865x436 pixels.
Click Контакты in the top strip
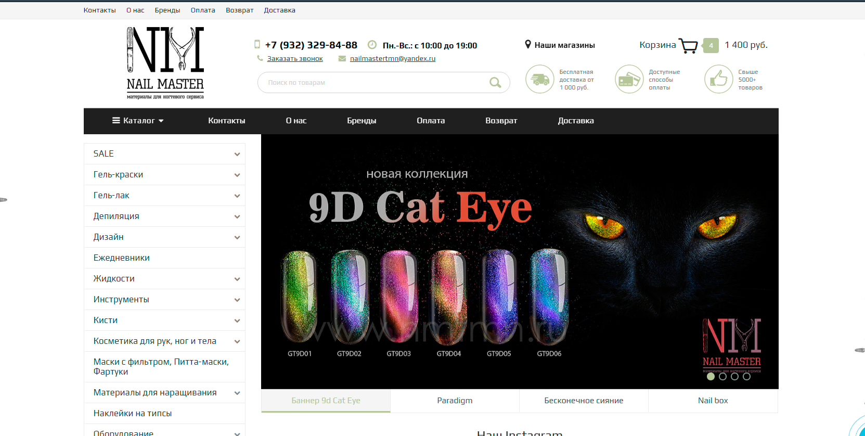100,10
